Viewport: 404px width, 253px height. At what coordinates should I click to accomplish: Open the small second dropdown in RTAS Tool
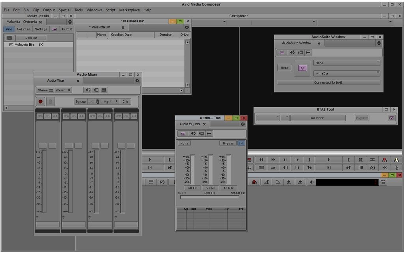pyautogui.click(x=285, y=118)
